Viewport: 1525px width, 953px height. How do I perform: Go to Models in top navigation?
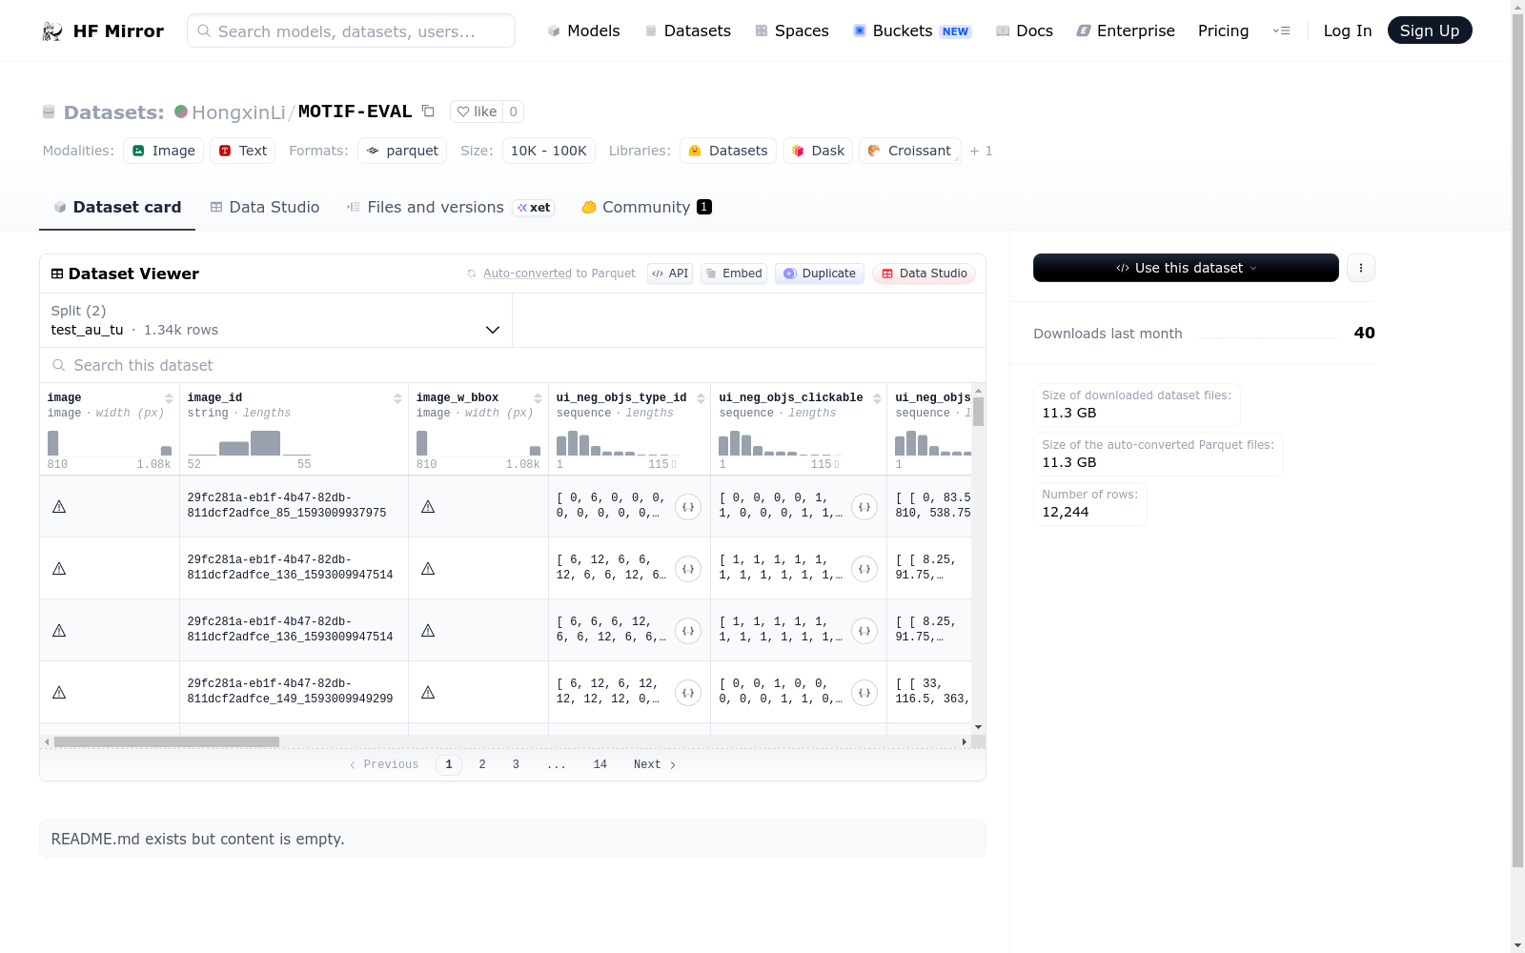[583, 30]
